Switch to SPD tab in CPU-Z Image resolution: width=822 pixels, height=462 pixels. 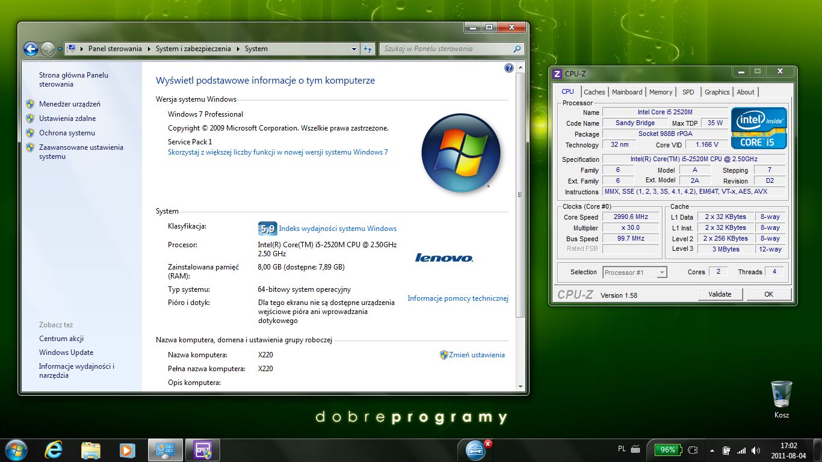[688, 92]
